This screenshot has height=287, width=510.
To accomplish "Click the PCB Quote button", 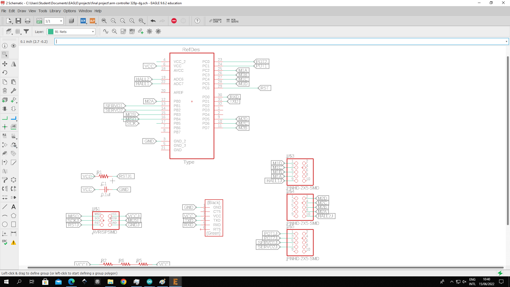I will (x=232, y=21).
